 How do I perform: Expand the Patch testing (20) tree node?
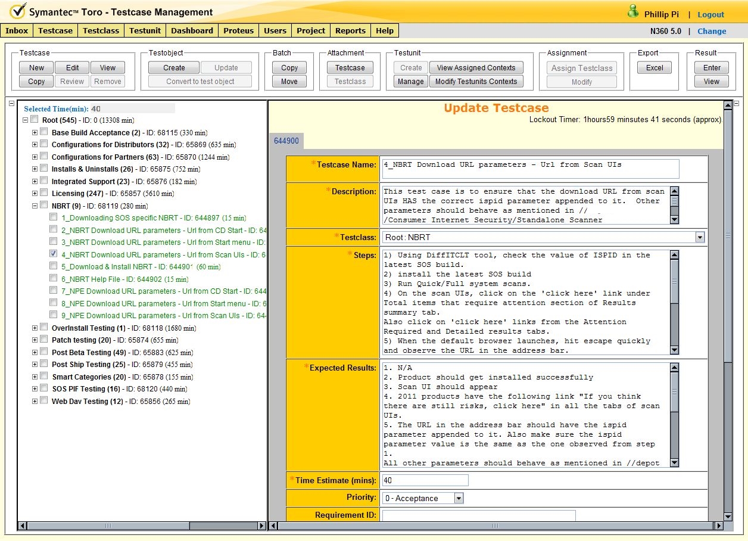click(x=35, y=340)
